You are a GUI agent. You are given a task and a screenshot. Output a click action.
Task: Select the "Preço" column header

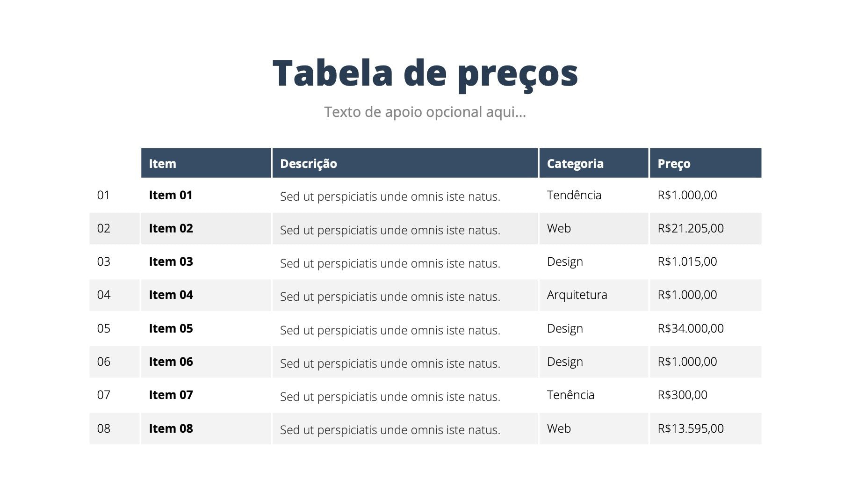point(674,164)
